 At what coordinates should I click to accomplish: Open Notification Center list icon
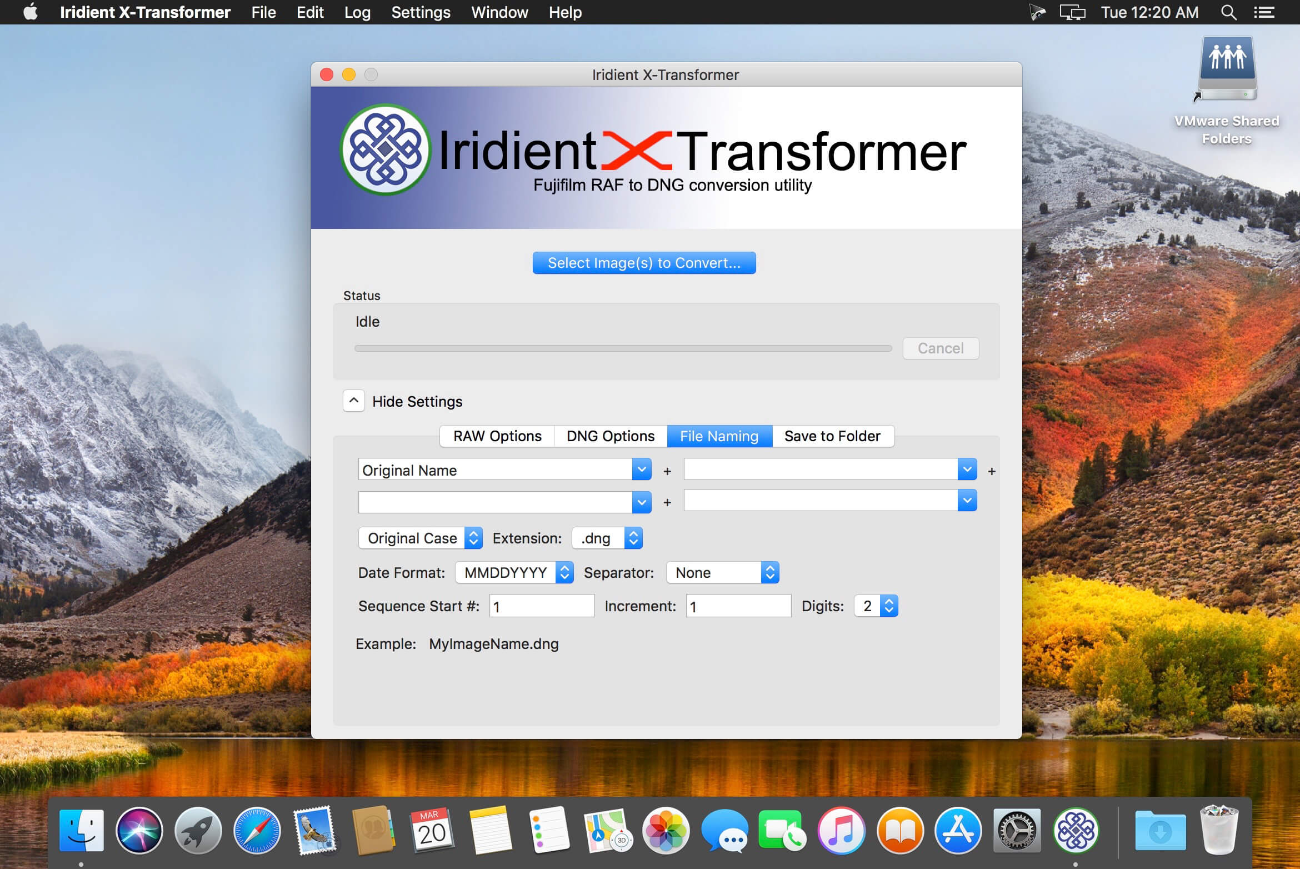tap(1264, 12)
